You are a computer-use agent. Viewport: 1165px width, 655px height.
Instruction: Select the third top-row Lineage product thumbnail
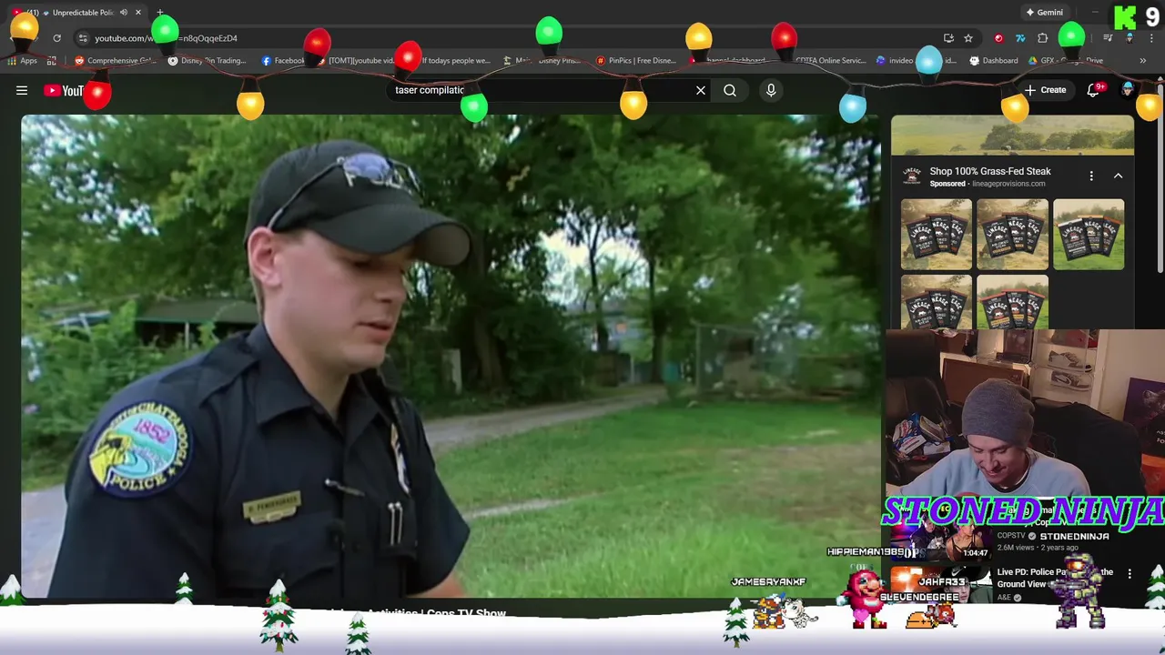tap(1089, 235)
